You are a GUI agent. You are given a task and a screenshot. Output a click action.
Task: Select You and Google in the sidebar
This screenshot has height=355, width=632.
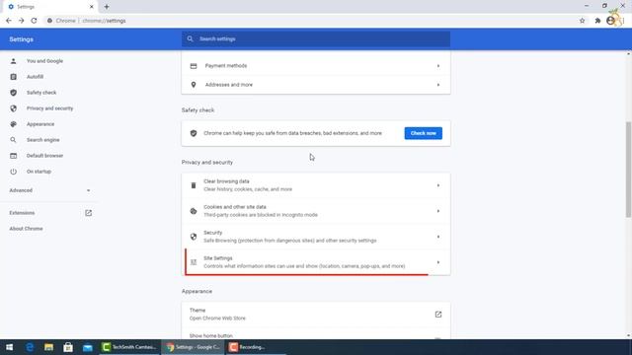click(x=44, y=61)
